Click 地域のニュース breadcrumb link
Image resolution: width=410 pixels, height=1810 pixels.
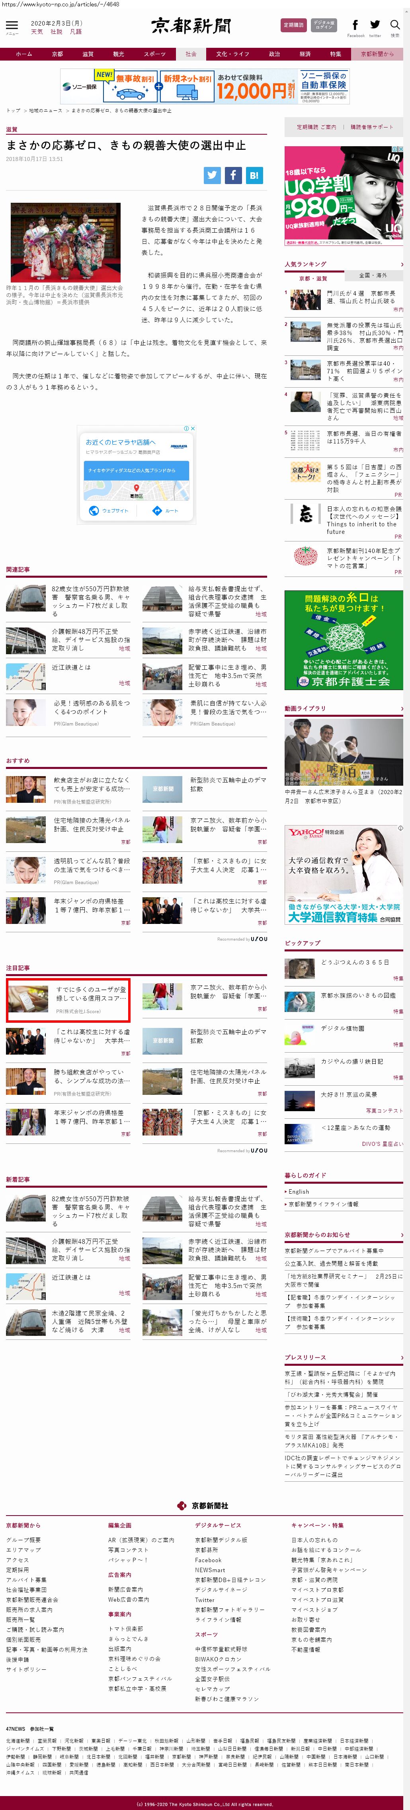click(46, 110)
